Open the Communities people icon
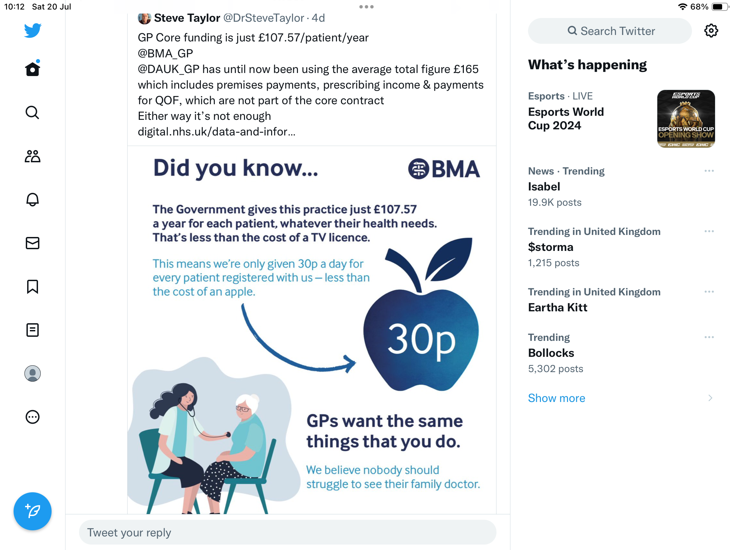Image resolution: width=733 pixels, height=550 pixels. [33, 156]
